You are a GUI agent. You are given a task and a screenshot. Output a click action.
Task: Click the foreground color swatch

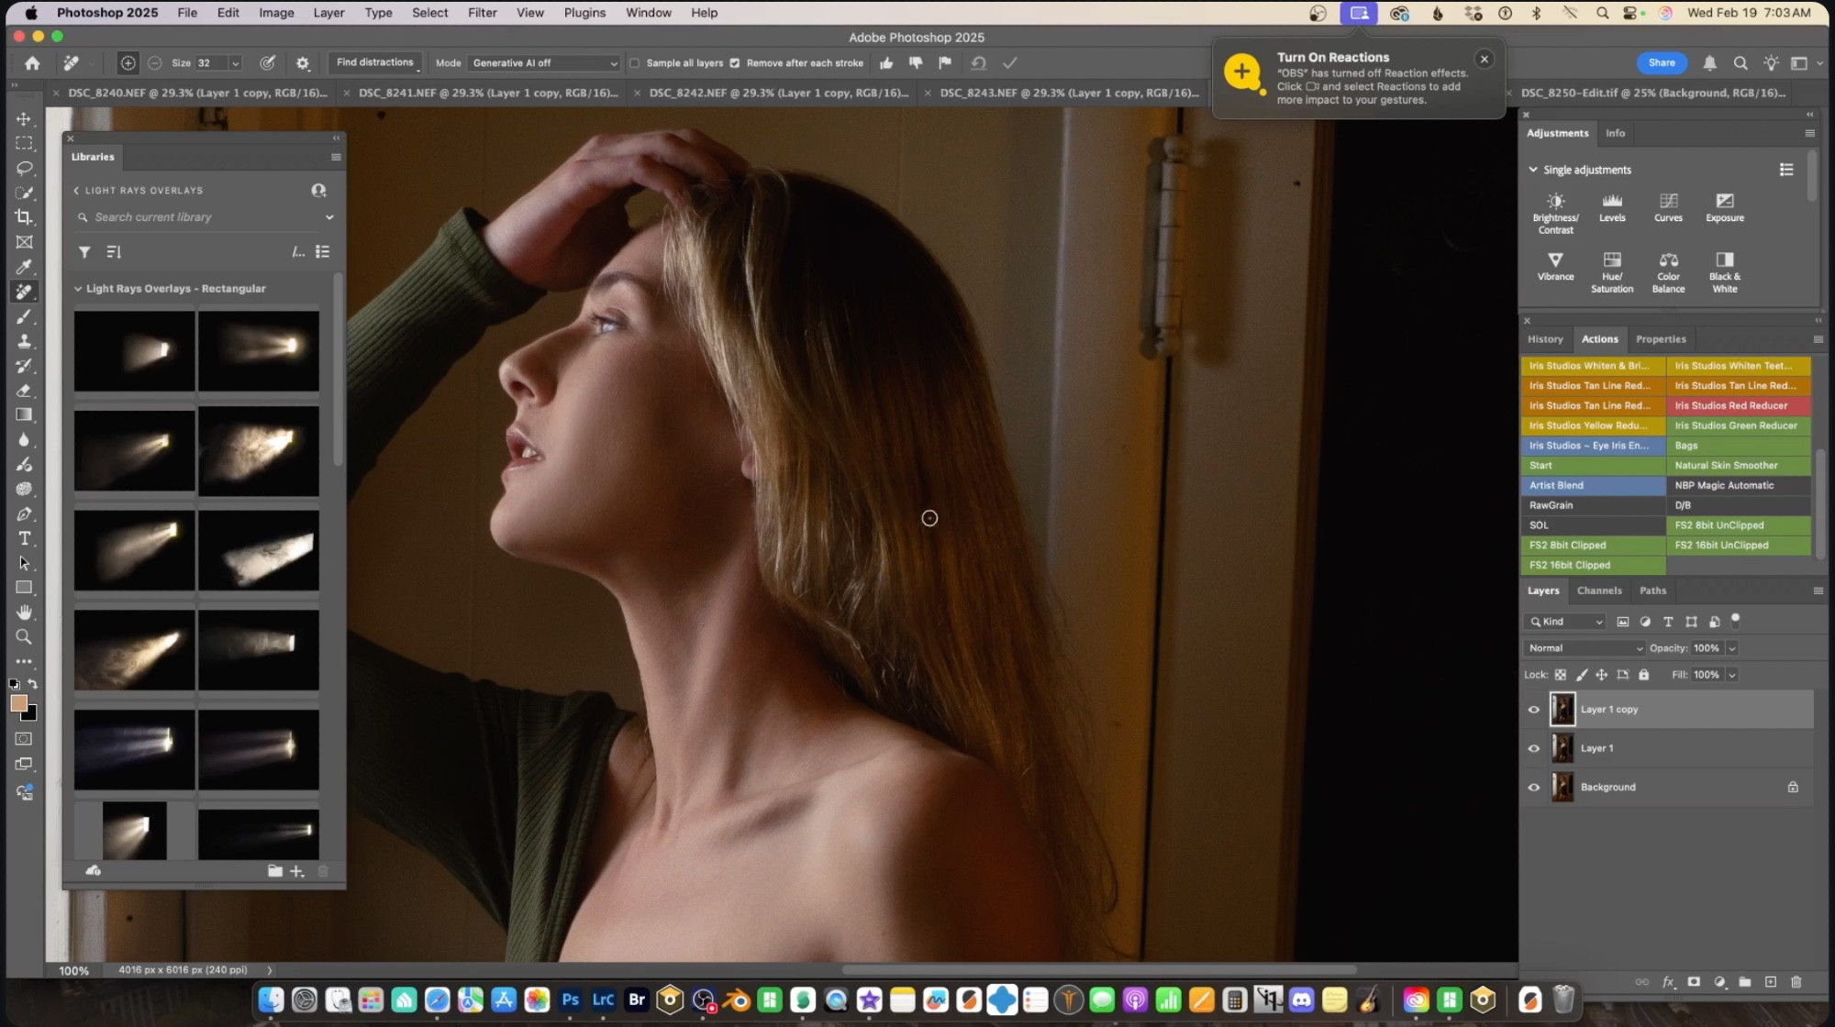(x=17, y=702)
